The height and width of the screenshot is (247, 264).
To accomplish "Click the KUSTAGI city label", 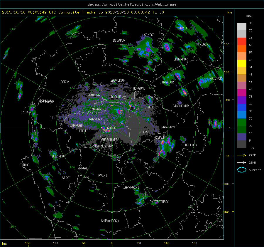I will click(147, 107).
